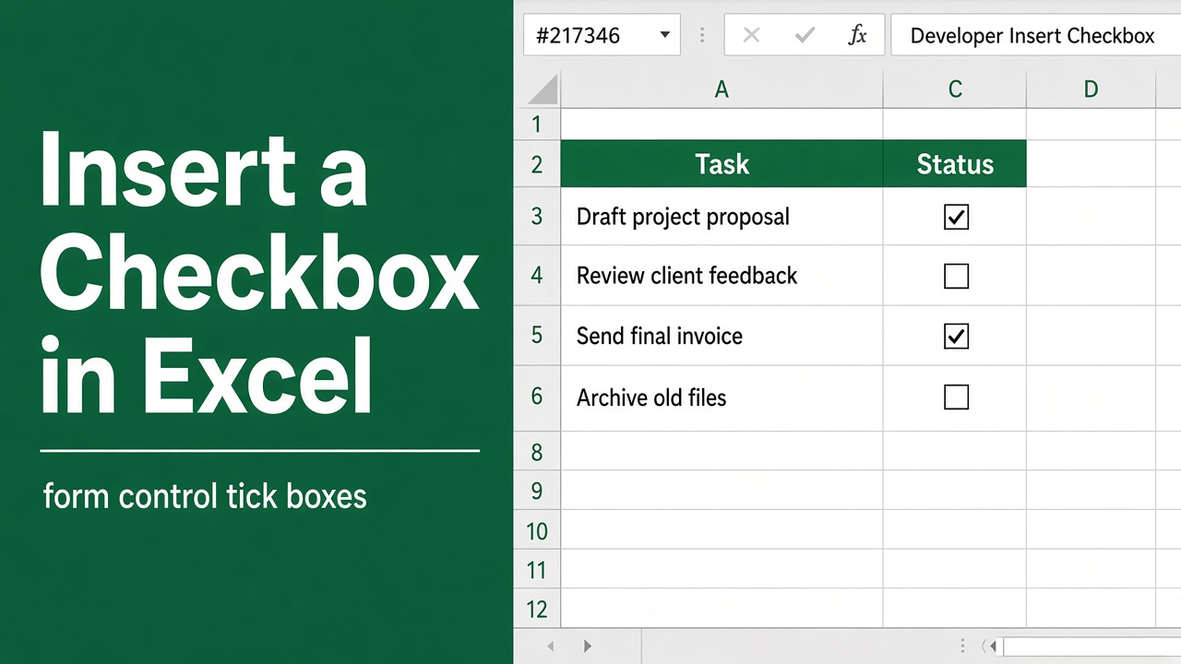Select row 12 header

pos(537,609)
